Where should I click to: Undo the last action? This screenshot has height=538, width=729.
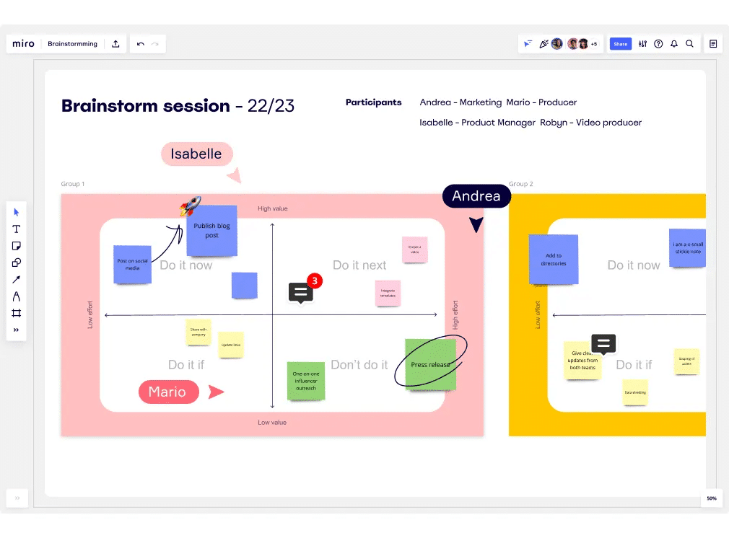141,44
